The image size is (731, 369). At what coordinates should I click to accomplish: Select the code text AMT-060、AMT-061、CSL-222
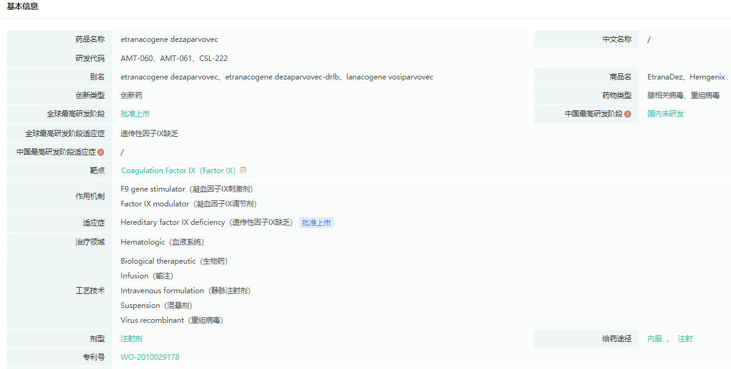(x=174, y=59)
